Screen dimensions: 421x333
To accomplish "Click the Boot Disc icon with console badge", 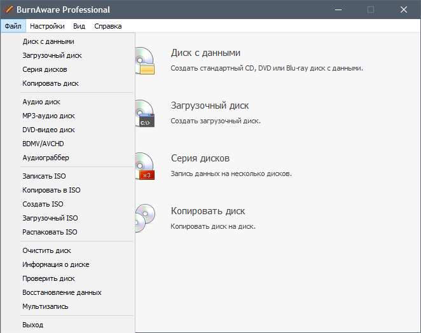I will (x=144, y=113).
